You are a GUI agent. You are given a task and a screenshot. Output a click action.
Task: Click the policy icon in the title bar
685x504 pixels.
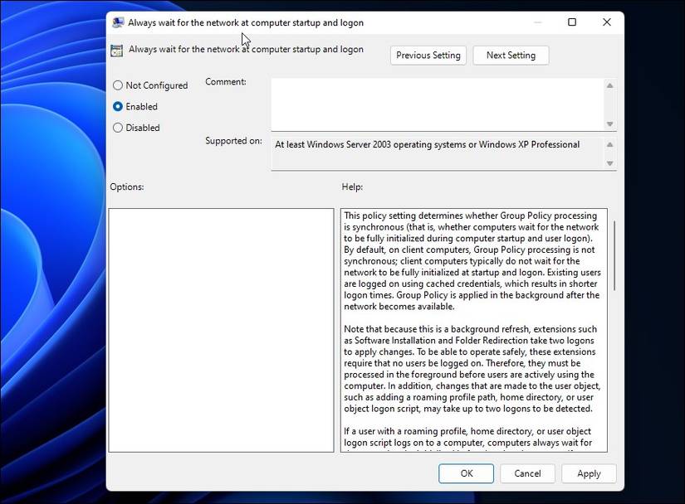[x=118, y=22]
